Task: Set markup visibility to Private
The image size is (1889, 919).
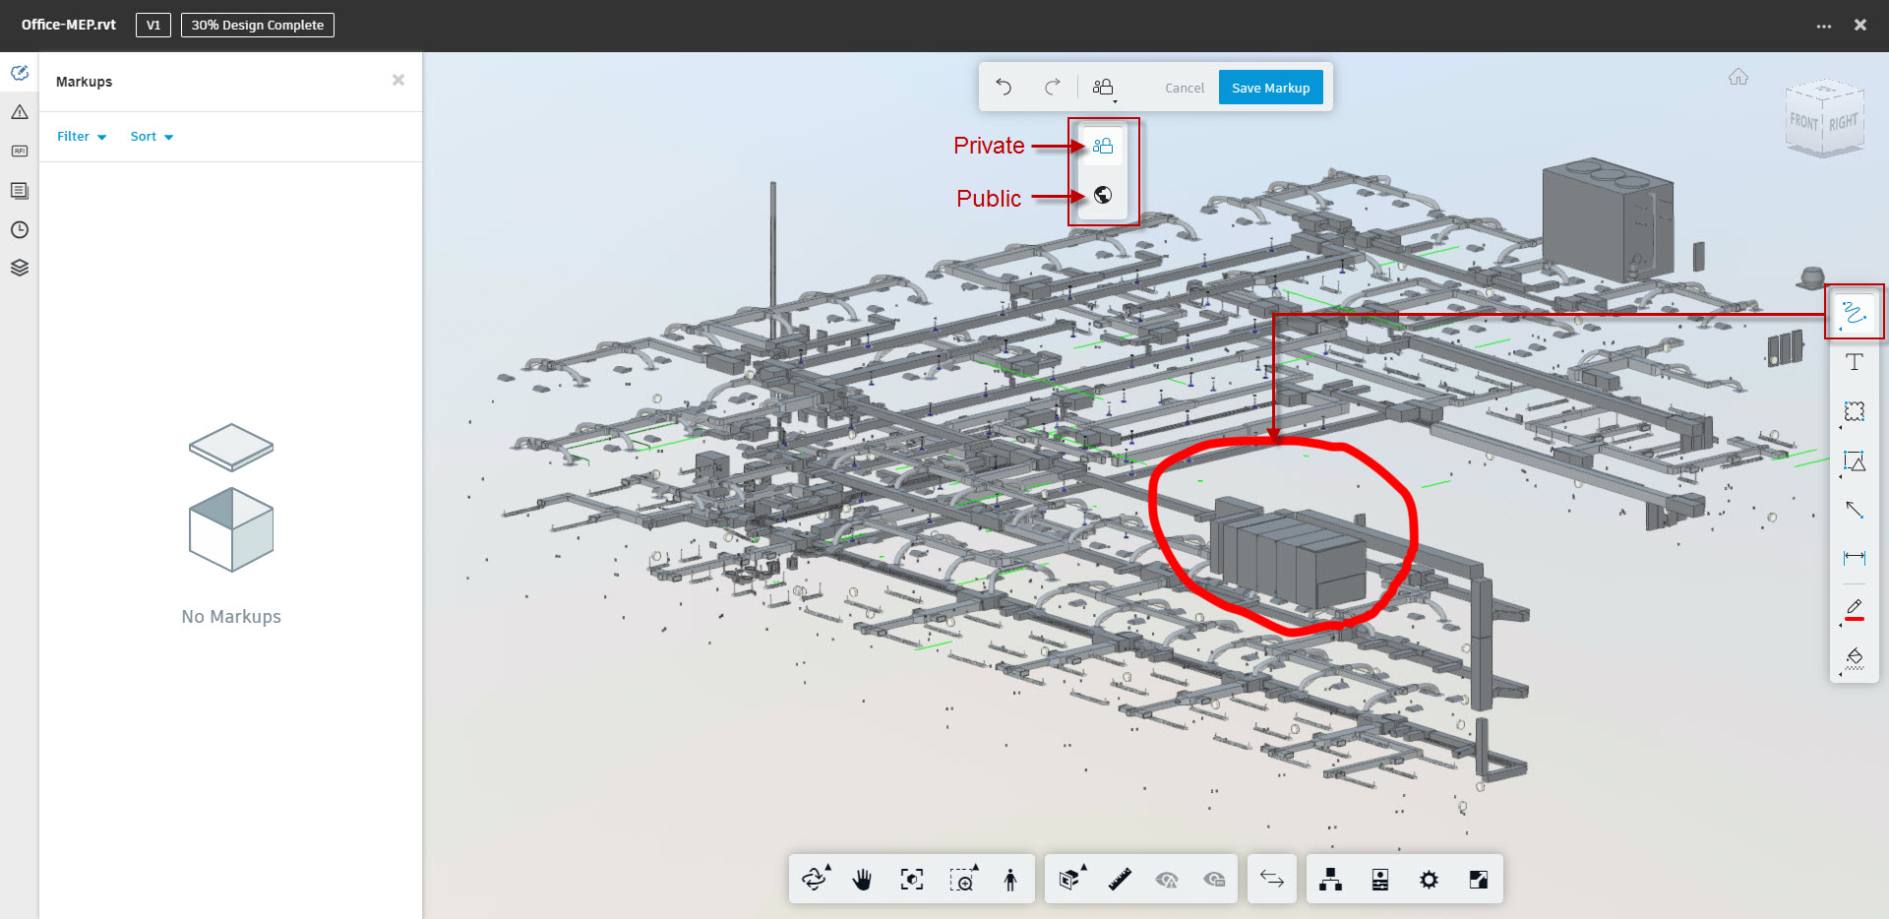Action: 1103,145
